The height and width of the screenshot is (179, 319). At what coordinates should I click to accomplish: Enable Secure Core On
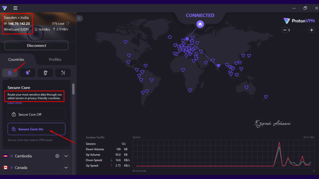[36, 129]
